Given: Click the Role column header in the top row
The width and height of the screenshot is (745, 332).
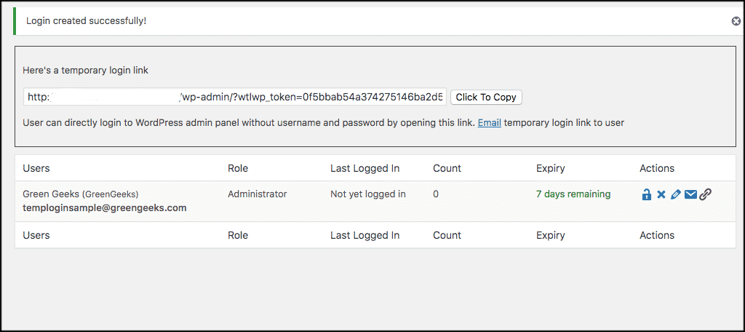Looking at the screenshot, I should coord(238,168).
